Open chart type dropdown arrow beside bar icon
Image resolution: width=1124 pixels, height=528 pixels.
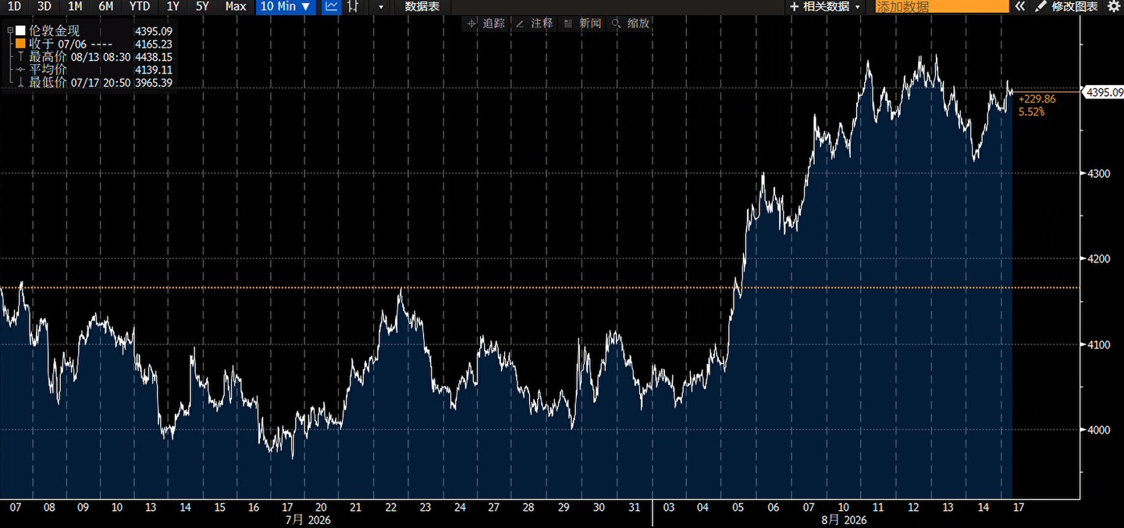pyautogui.click(x=380, y=6)
